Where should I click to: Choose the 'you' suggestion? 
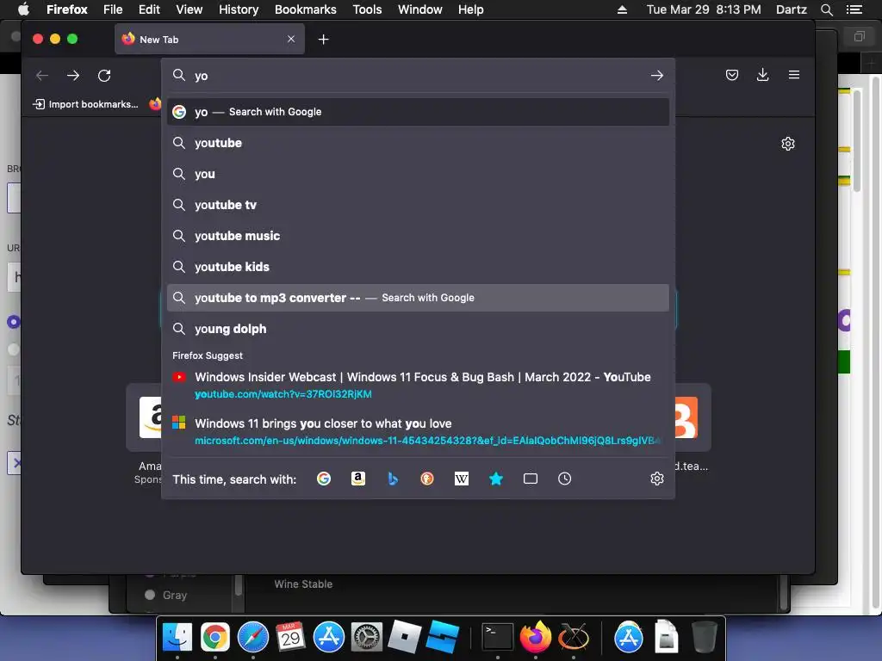[x=418, y=174]
